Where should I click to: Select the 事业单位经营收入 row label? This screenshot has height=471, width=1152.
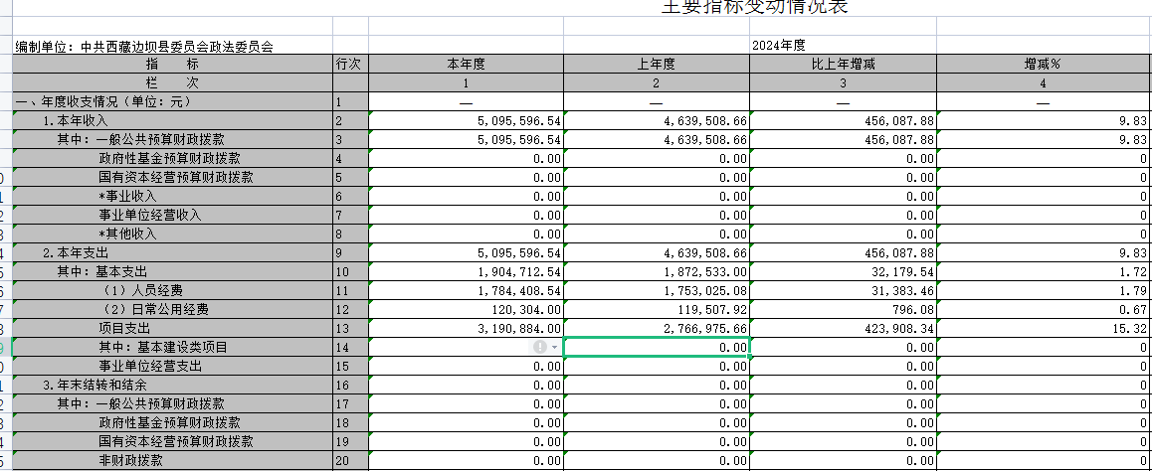pos(173,215)
